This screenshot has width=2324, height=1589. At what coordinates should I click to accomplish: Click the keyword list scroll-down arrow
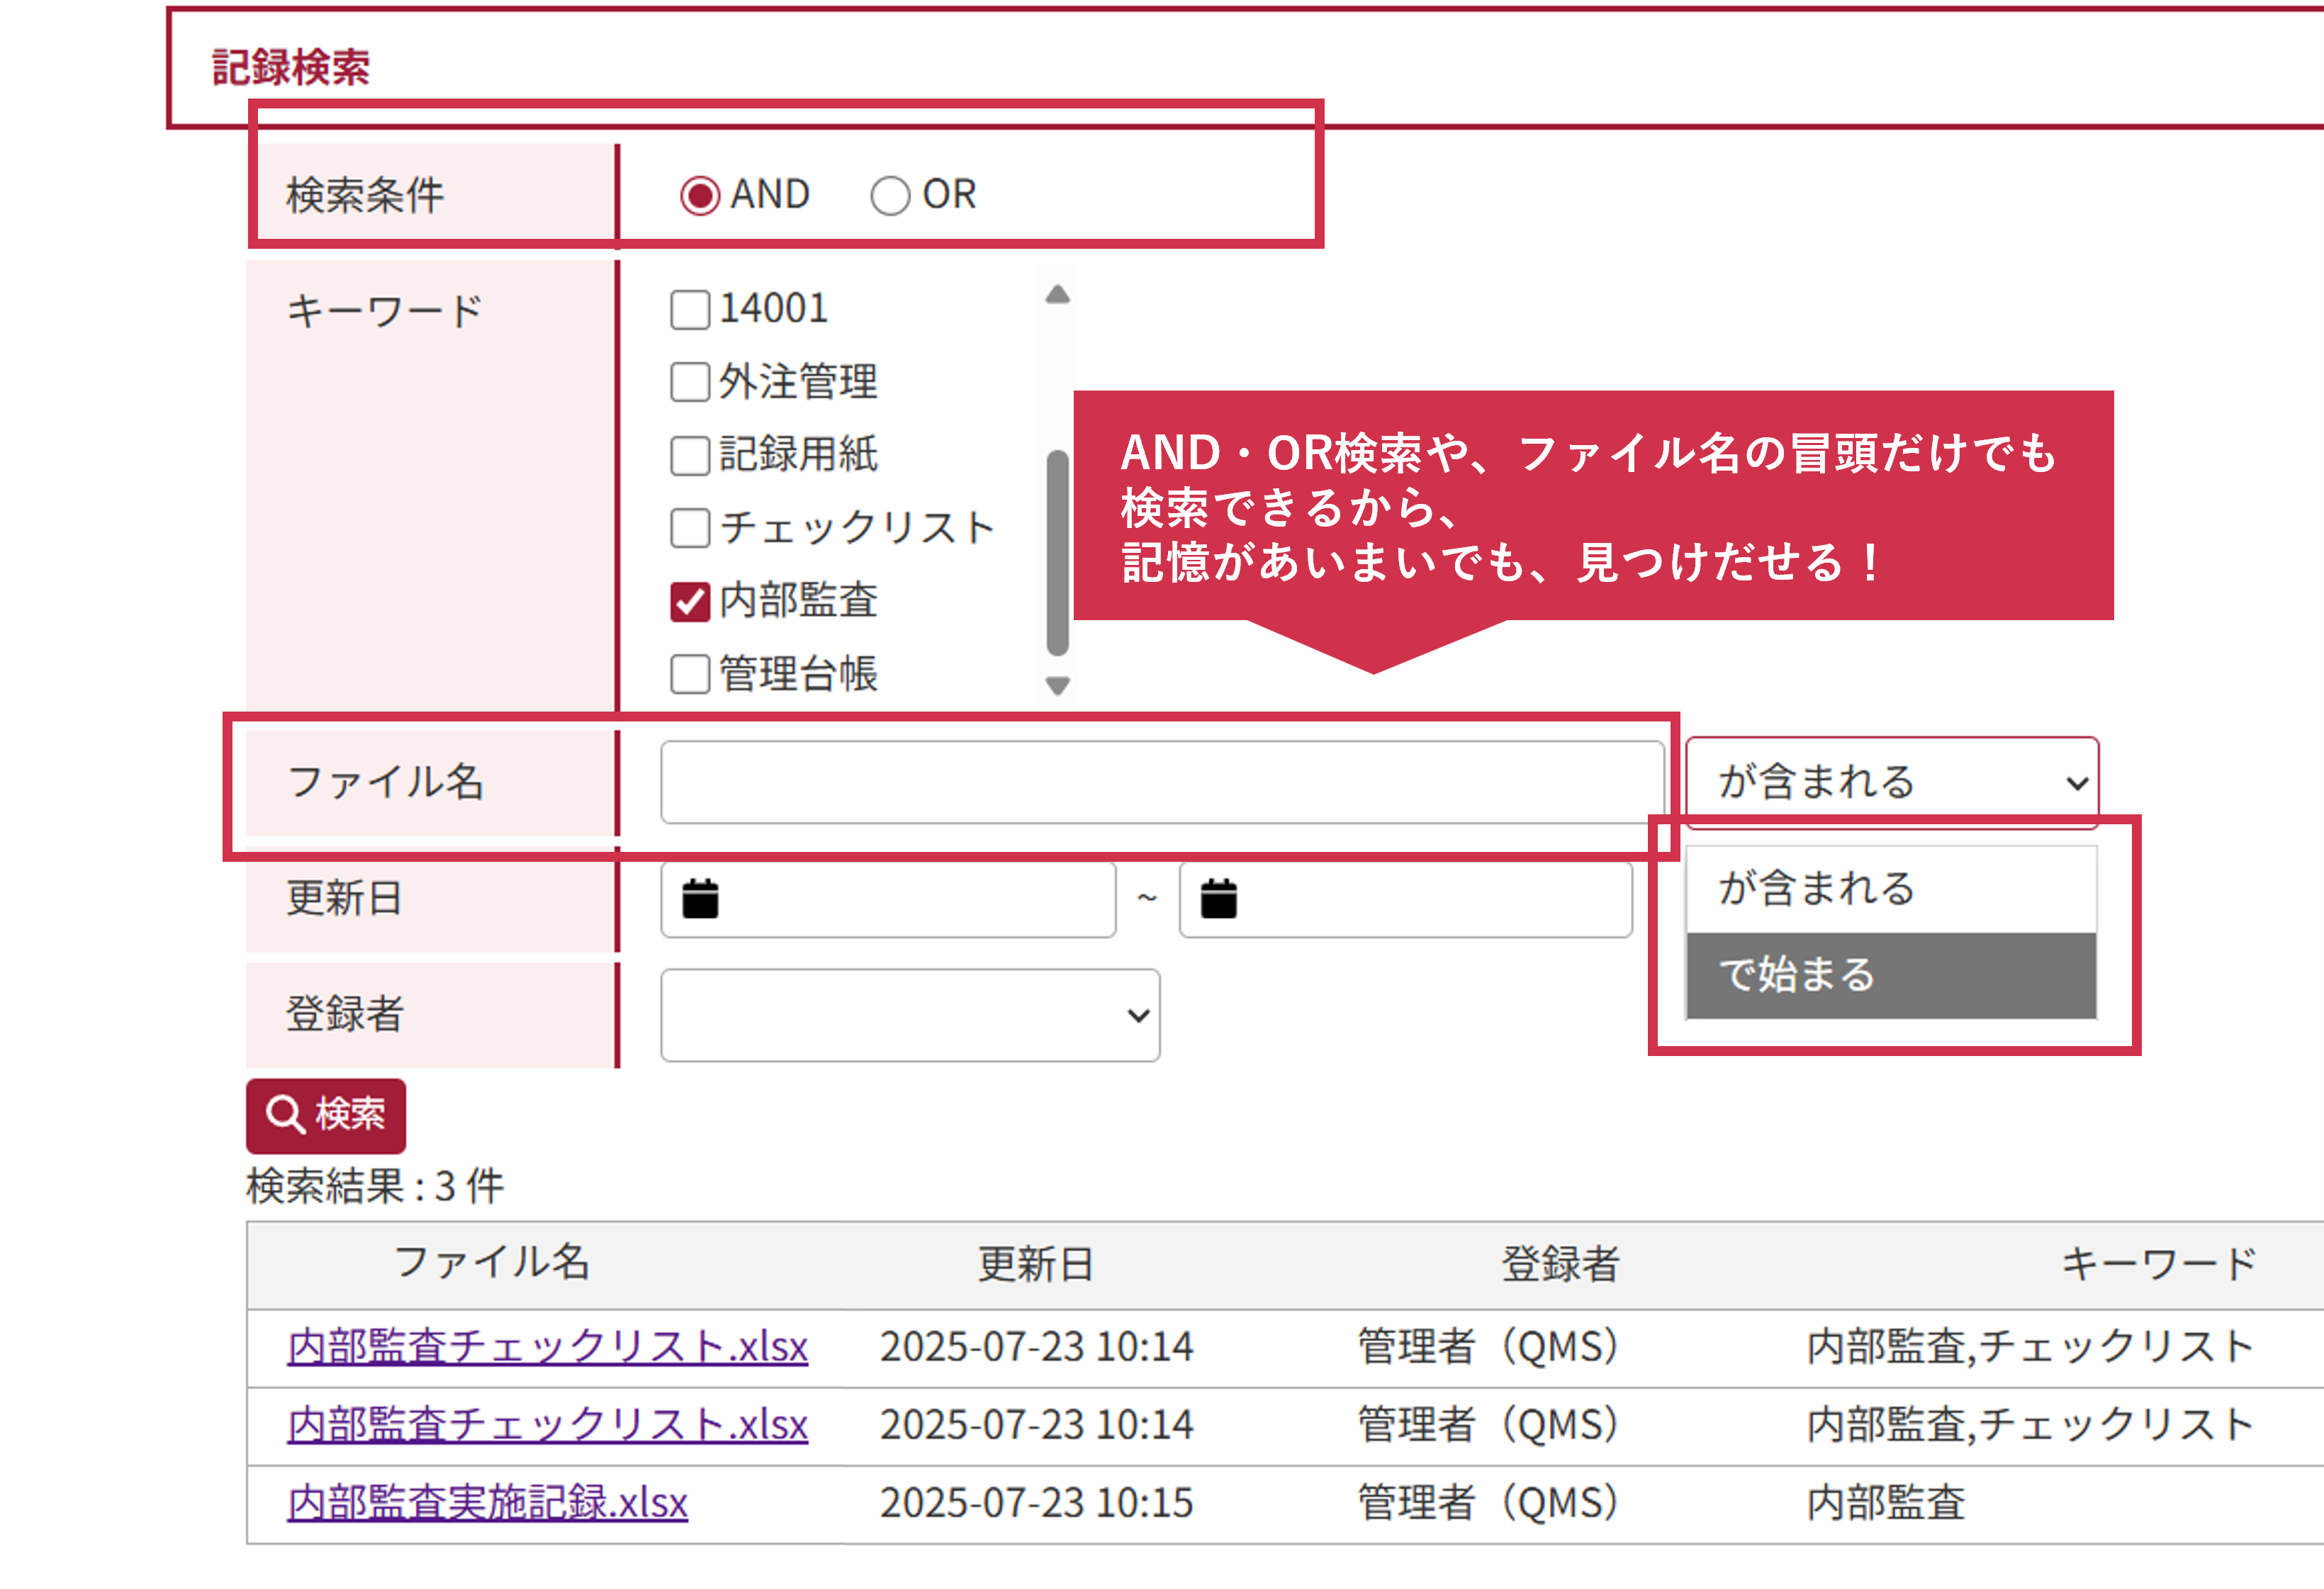point(1058,685)
